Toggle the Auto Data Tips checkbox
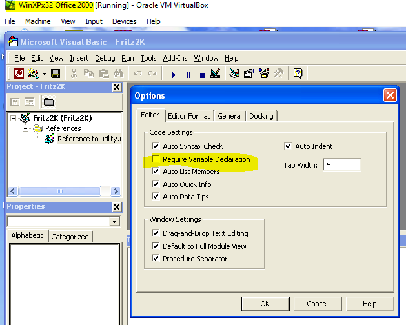Screen dimensions: 406x325 (156, 197)
